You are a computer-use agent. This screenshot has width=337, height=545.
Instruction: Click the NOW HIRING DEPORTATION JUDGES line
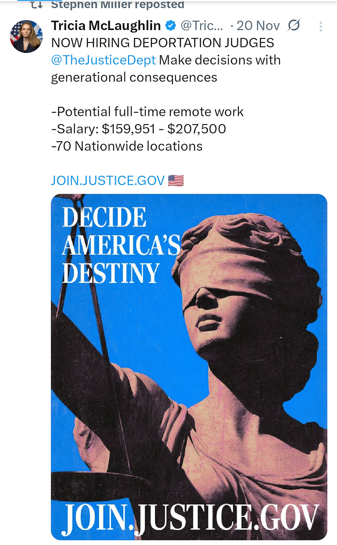[163, 43]
